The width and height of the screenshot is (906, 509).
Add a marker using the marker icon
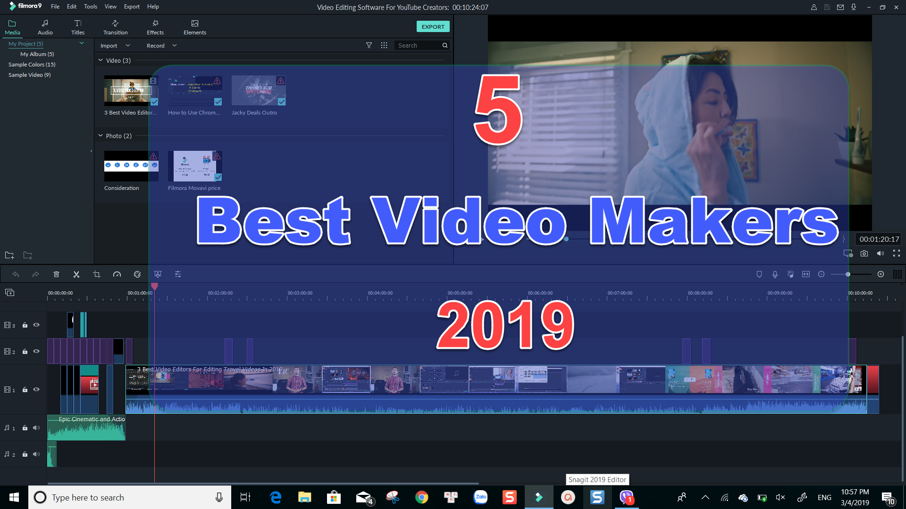pos(758,274)
